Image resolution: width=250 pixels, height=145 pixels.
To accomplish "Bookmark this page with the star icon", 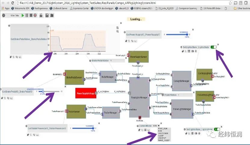I will 230,3.
